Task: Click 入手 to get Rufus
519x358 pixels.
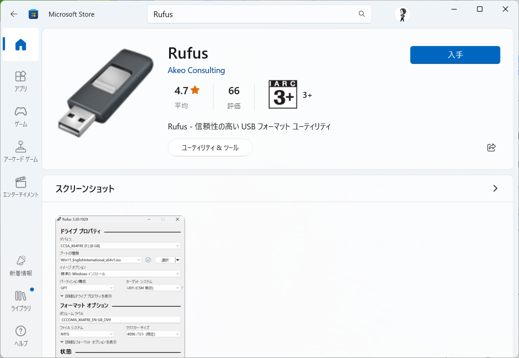Action: [x=455, y=55]
